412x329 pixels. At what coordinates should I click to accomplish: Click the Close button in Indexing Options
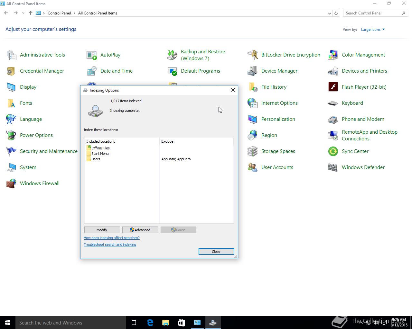(x=216, y=252)
